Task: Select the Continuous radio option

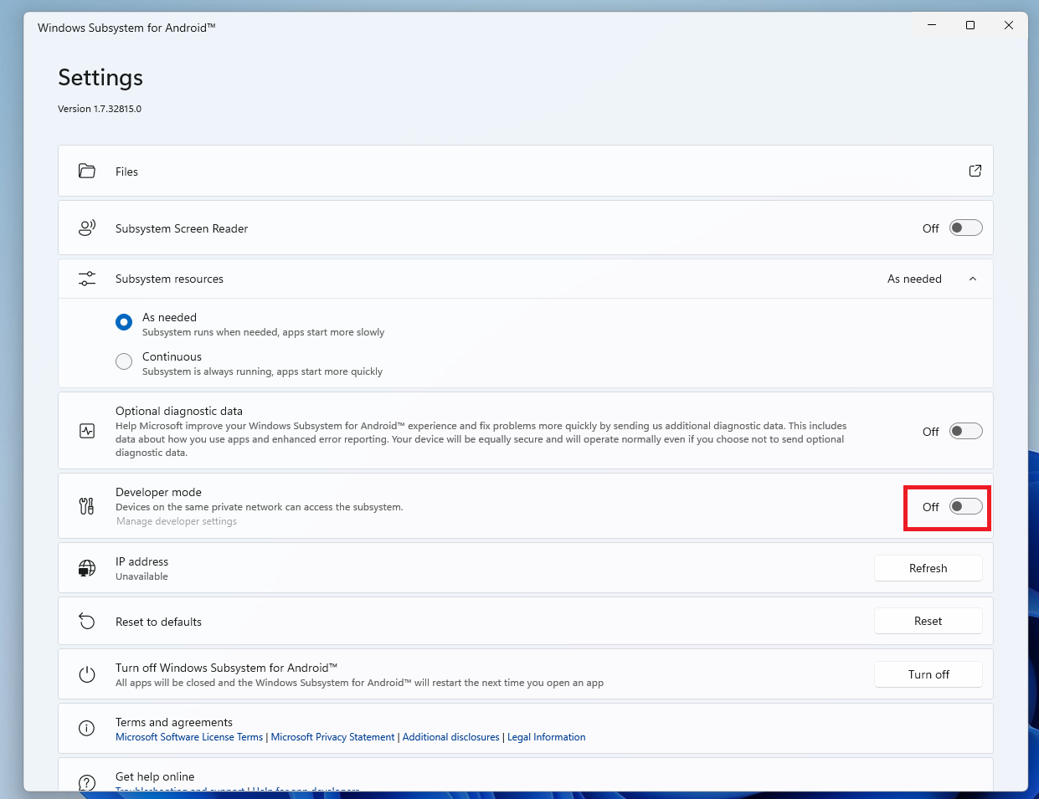Action: point(124,361)
